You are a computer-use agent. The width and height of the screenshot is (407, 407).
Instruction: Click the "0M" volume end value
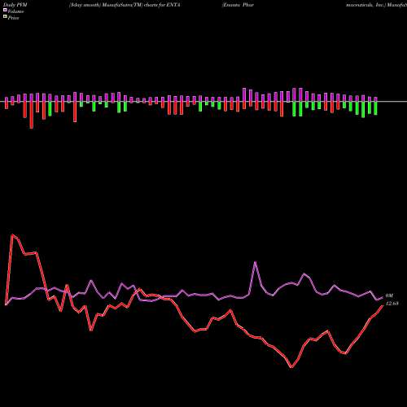(x=389, y=295)
